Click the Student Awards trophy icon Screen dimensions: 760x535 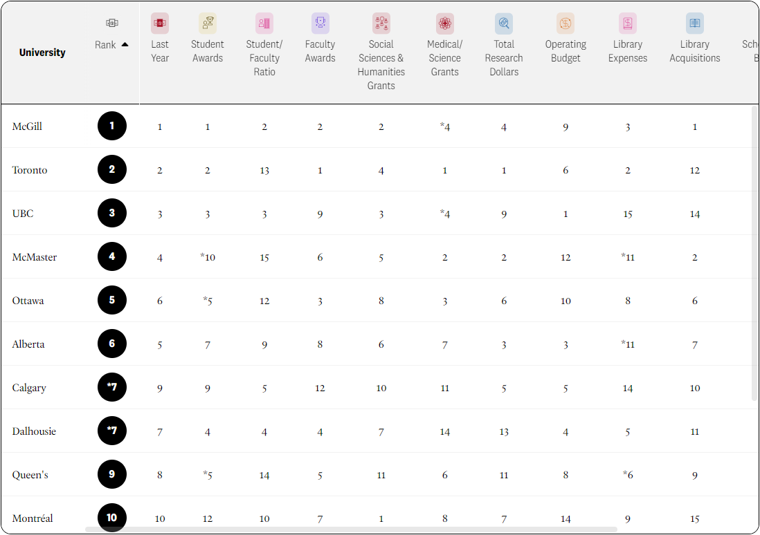click(208, 23)
